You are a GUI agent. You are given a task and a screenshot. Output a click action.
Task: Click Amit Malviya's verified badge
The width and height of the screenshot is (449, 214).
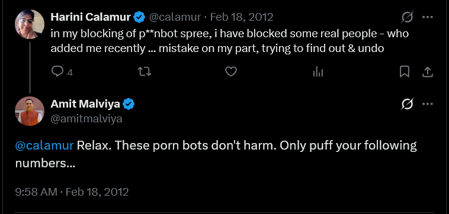click(129, 104)
